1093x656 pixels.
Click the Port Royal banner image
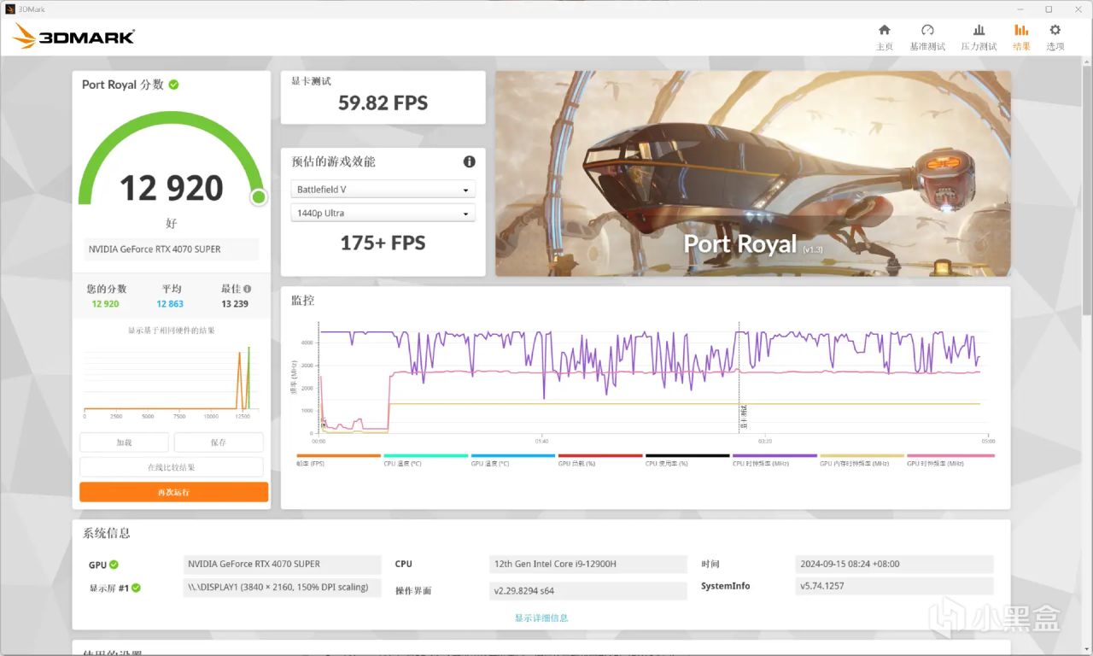tap(752, 173)
